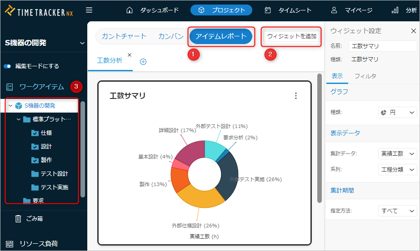Switch to the カンバン view

click(170, 36)
